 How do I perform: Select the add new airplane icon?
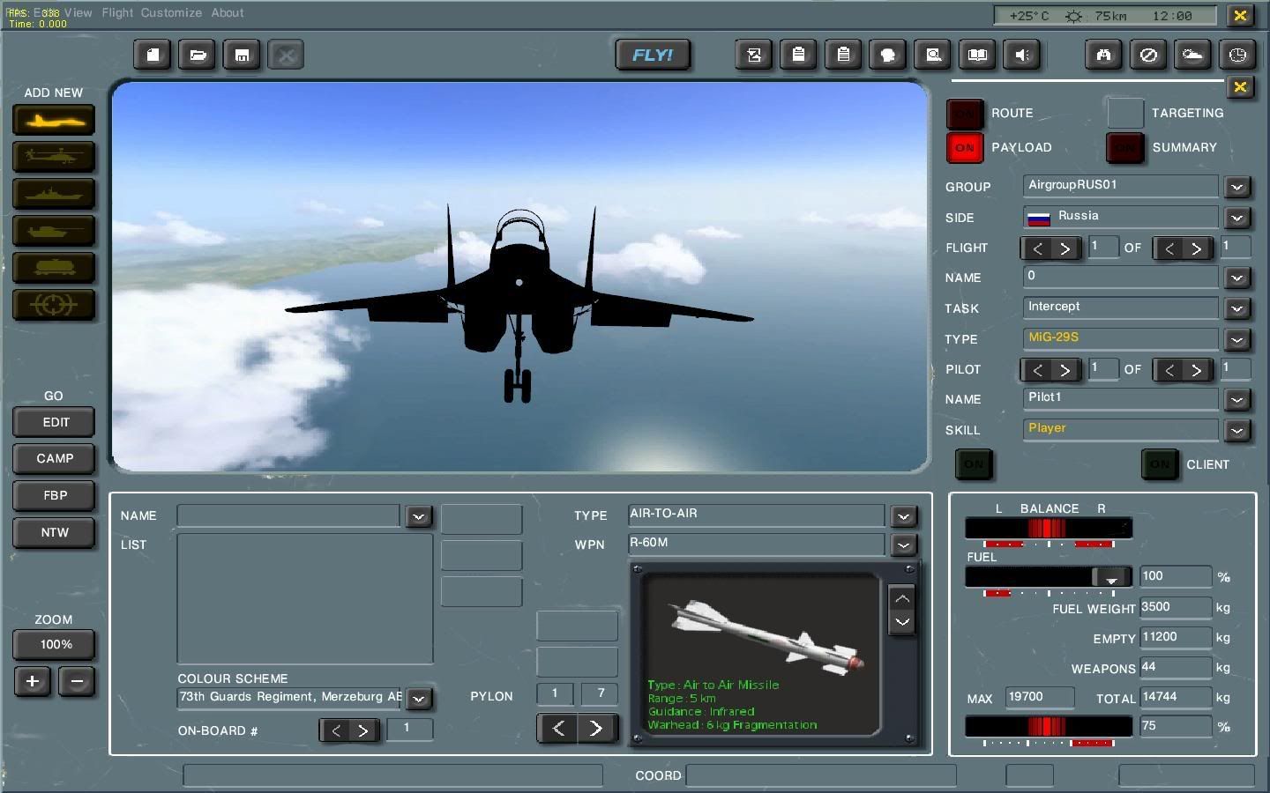point(54,121)
